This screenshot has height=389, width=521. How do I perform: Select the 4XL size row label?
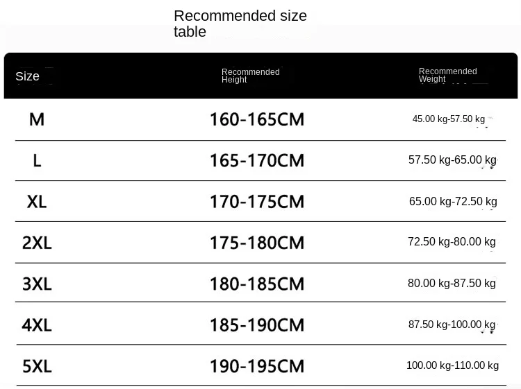(x=37, y=325)
